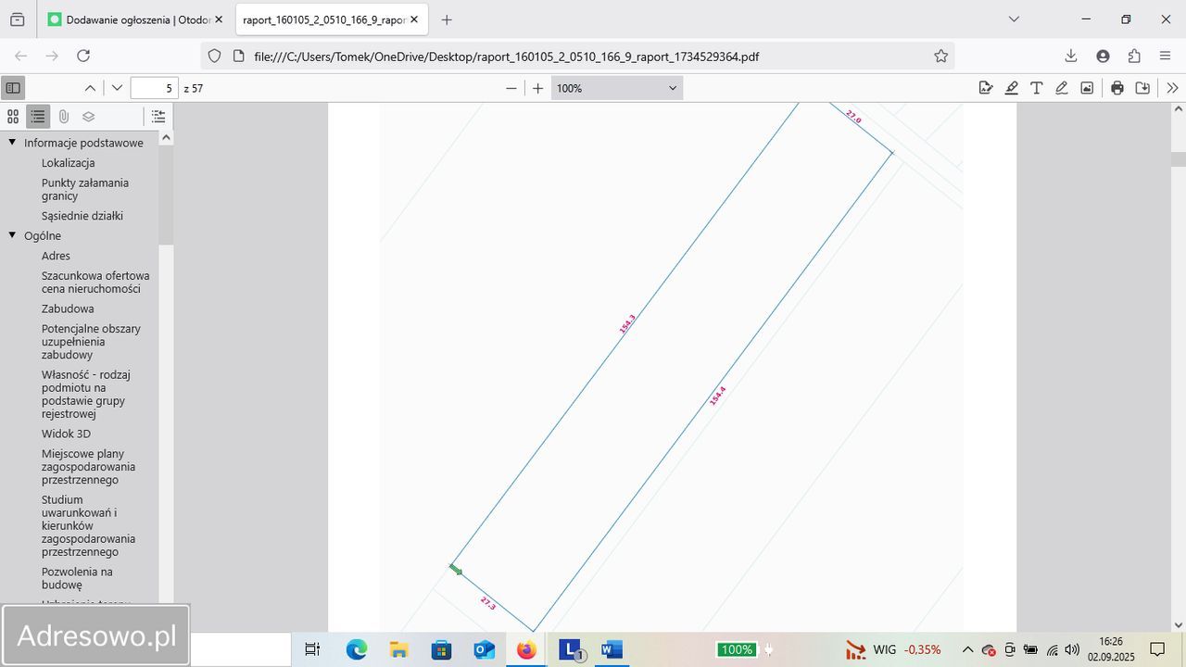Image resolution: width=1186 pixels, height=667 pixels.
Task: Toggle the add image tool
Action: click(x=1087, y=88)
